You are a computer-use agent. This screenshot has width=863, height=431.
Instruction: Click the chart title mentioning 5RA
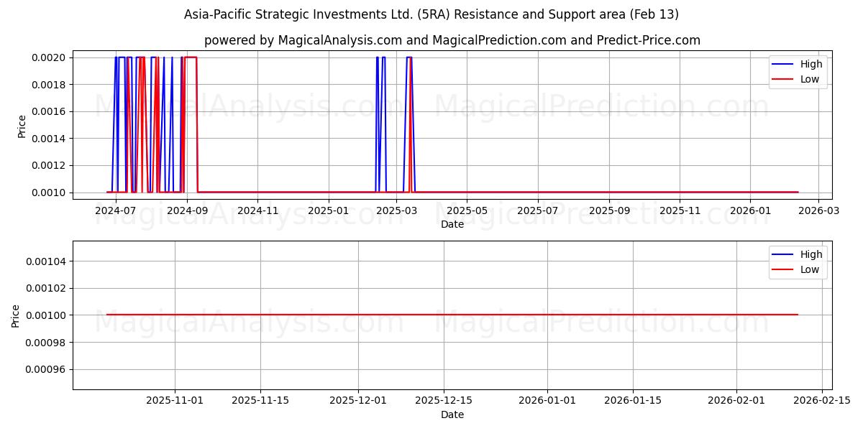point(431,14)
